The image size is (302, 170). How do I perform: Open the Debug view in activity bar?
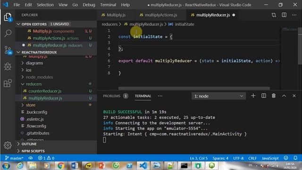click(x=8, y=67)
